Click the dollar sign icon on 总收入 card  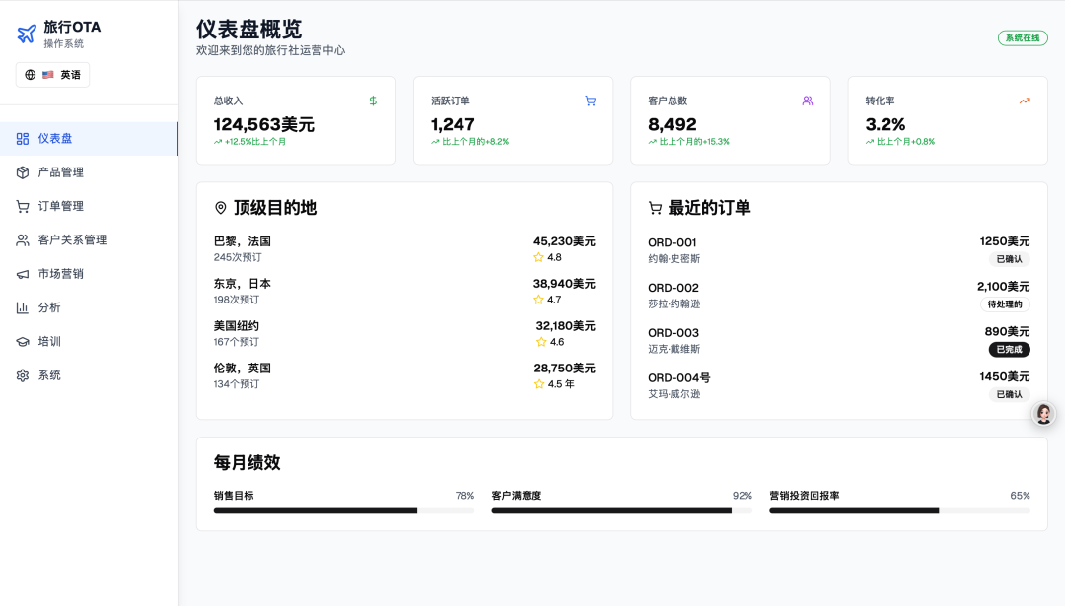[x=373, y=101]
